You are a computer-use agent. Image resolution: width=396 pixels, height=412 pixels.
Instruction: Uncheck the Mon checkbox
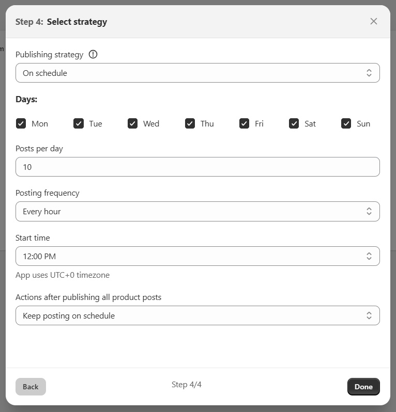pyautogui.click(x=21, y=123)
